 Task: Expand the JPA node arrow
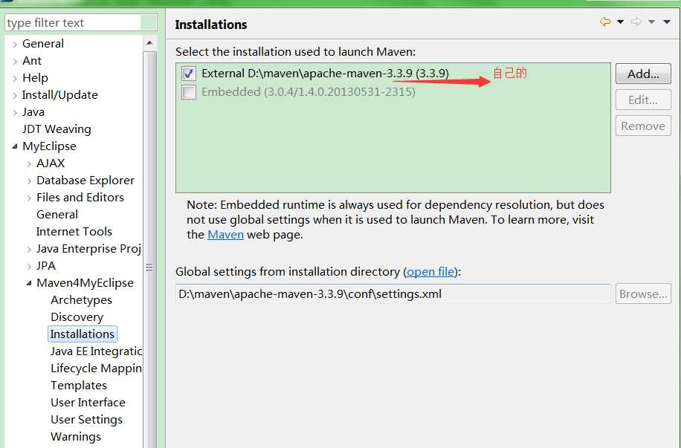tap(29, 266)
